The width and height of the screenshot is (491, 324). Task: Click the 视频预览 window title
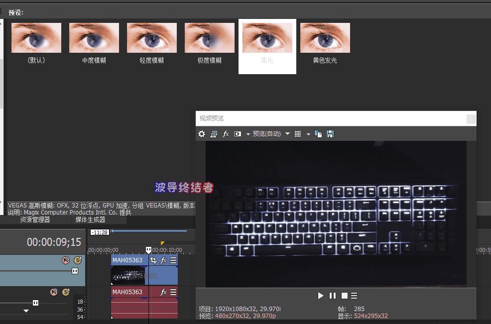[x=212, y=118]
